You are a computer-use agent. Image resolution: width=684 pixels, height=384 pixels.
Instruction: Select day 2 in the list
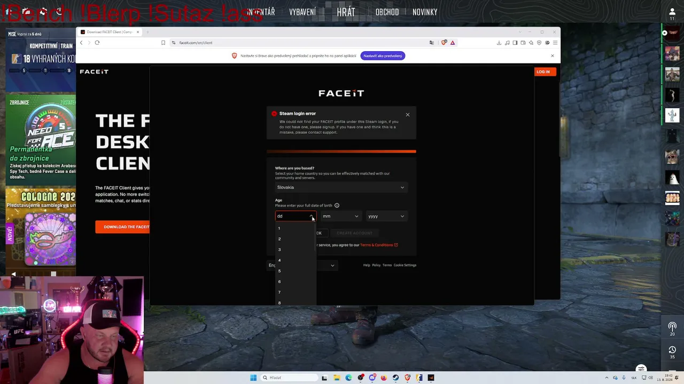pos(296,239)
